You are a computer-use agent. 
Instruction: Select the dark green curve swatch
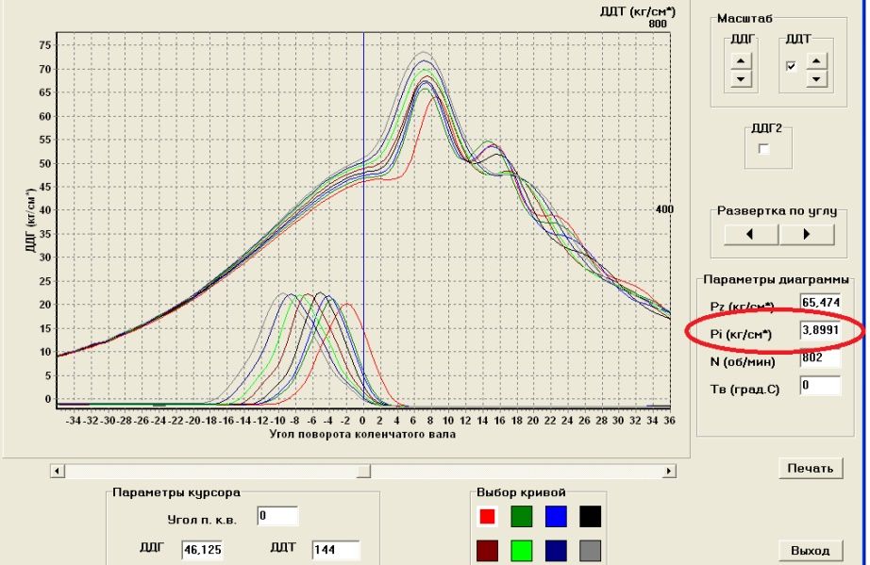pyautogui.click(x=522, y=516)
